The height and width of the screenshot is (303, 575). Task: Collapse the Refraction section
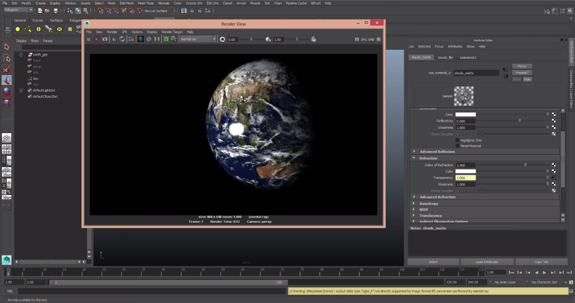[x=414, y=158]
